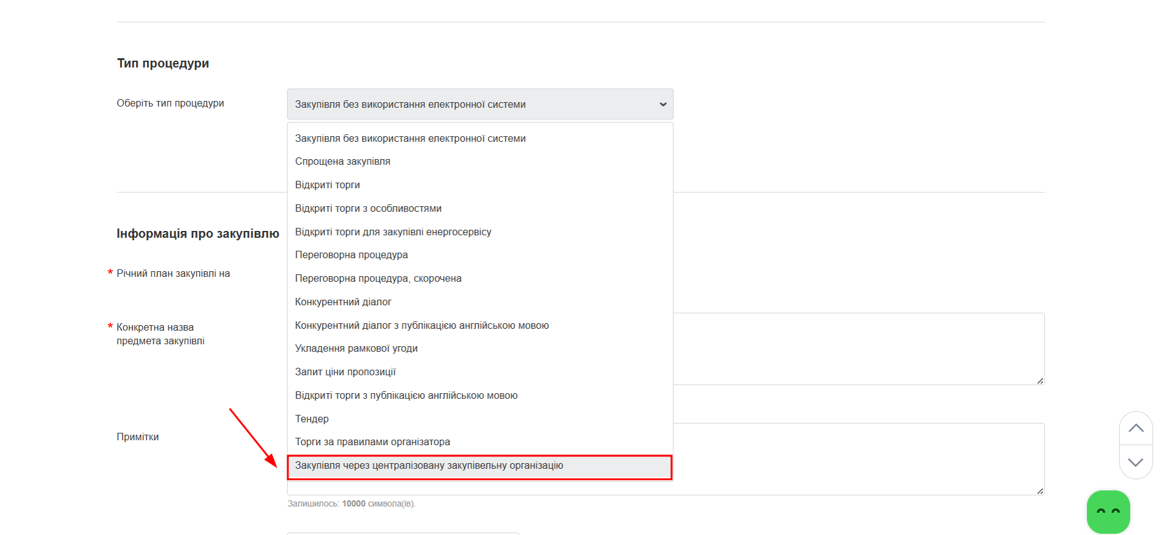Click the scroll down arrow button
The width and height of the screenshot is (1163, 535).
(1136, 462)
